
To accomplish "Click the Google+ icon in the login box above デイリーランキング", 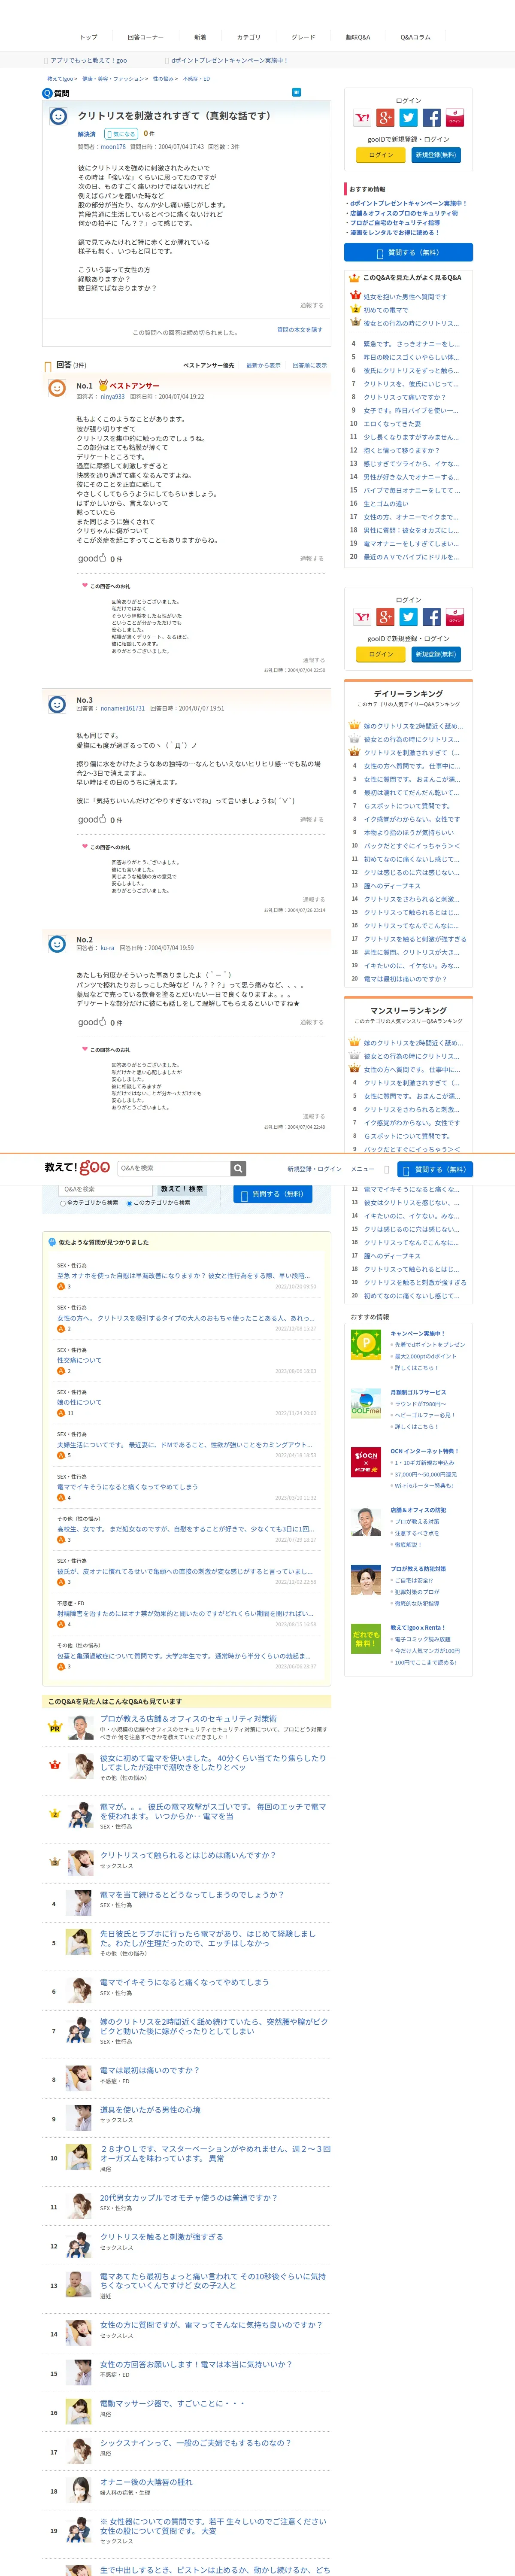I will click(x=385, y=617).
